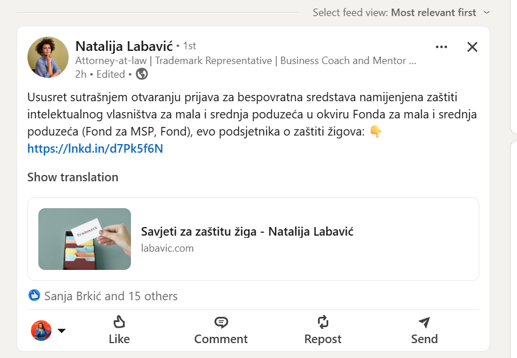Image resolution: width=517 pixels, height=358 pixels.
Task: Open the feed view sort dropdown
Action: click(x=487, y=13)
